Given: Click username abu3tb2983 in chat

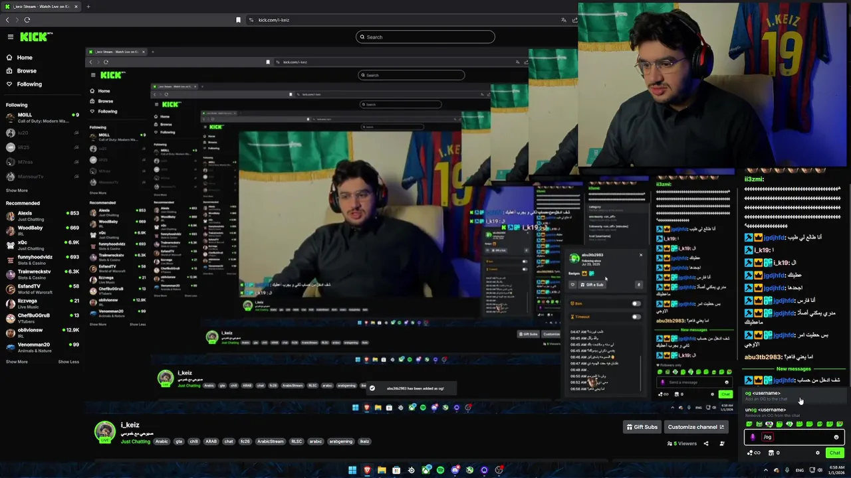Looking at the screenshot, I should tap(763, 357).
